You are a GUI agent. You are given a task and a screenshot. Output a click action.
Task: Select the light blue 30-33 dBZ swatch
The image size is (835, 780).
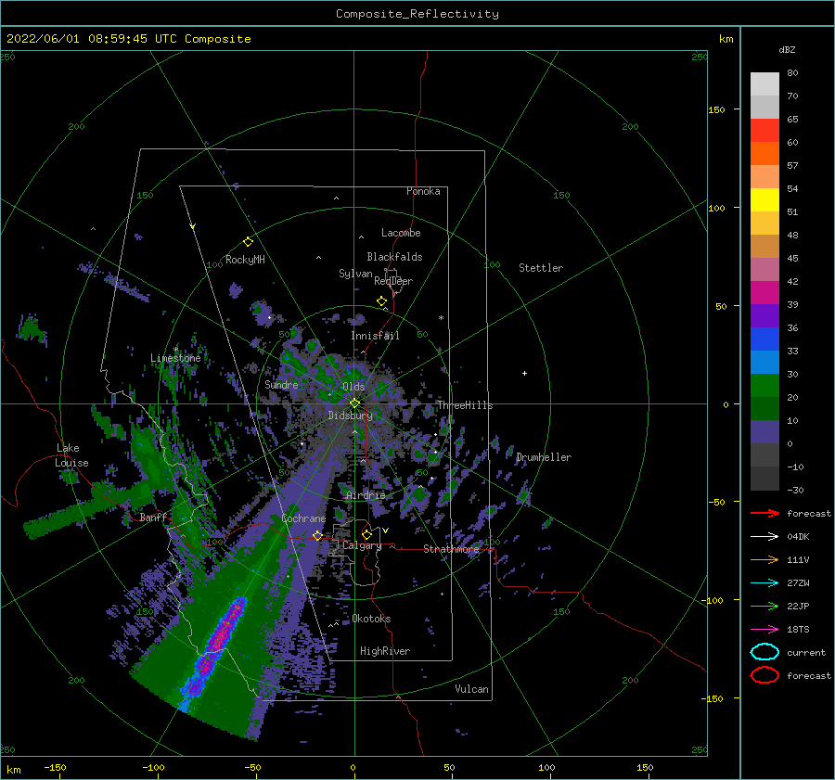(x=764, y=363)
